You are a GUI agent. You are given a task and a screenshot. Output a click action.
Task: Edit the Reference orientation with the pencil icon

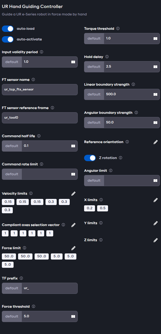(x=156, y=142)
